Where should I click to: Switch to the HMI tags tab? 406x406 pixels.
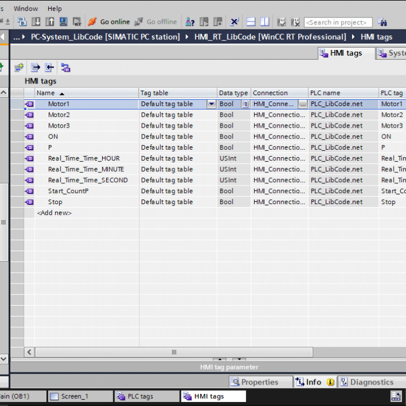pyautogui.click(x=346, y=53)
